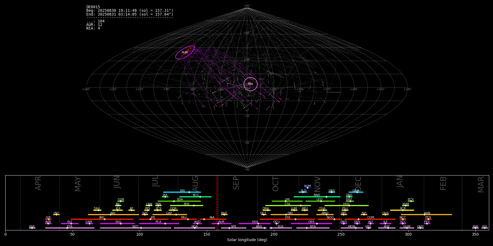Click the '...: 104' sporadic count line
The height and width of the screenshot is (246, 493).
click(x=95, y=21)
